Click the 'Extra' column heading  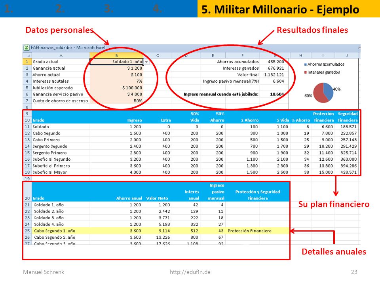coord(166,120)
